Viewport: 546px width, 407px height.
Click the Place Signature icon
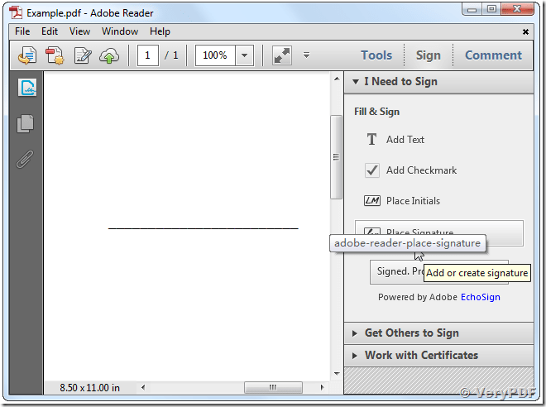point(372,231)
